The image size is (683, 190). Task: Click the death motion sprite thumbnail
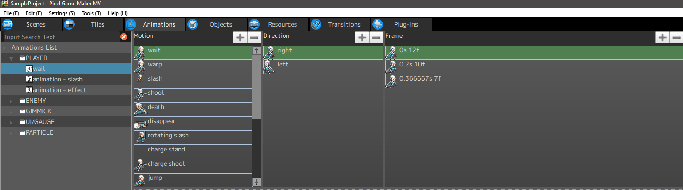click(x=140, y=109)
